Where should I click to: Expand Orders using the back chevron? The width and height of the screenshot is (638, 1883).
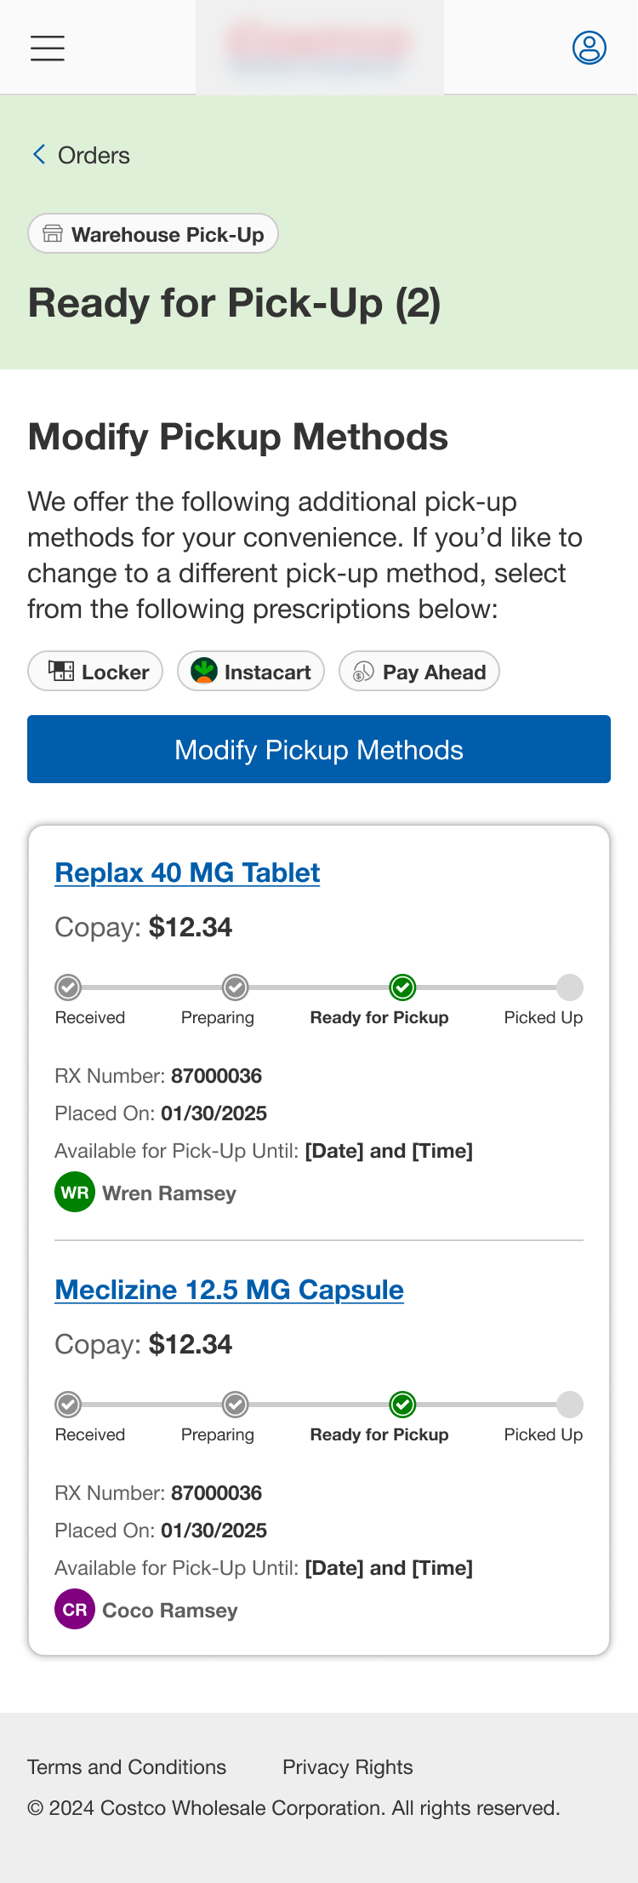pos(37,154)
